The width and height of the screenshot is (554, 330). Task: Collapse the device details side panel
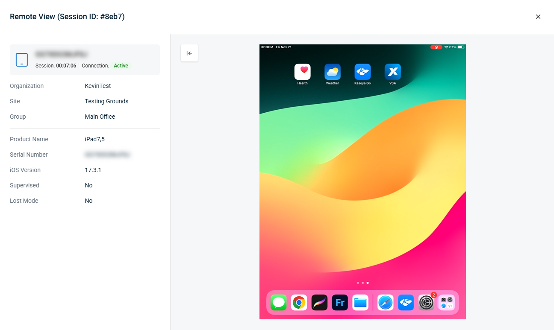pyautogui.click(x=189, y=53)
